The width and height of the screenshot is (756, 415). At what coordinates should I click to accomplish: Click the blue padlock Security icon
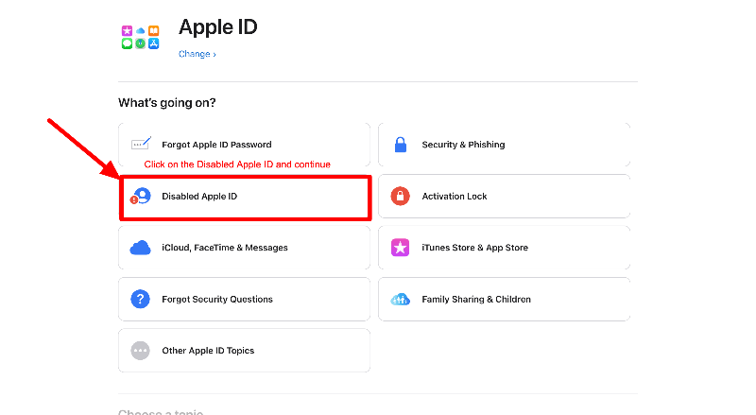click(x=400, y=145)
